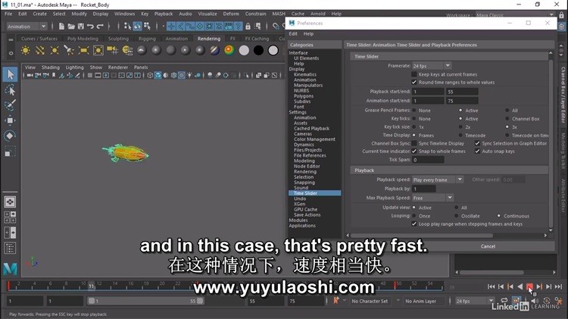Viewport: 568px width, 319px height.
Task: Toggle Sync Selection in Graph Editor
Action: pos(477,143)
